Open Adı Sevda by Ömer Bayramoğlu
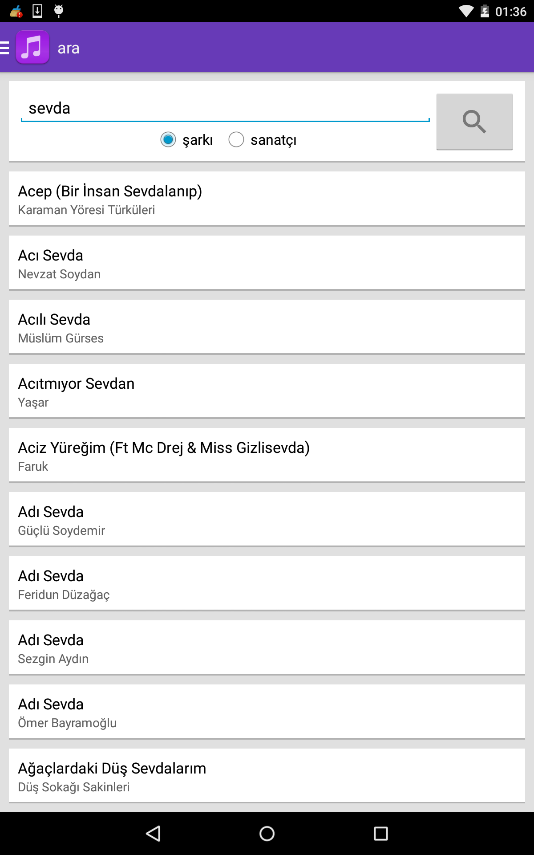 pos(267,712)
